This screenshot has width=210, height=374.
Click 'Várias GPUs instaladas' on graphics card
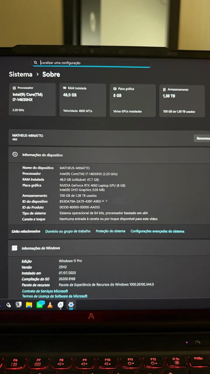127,111
